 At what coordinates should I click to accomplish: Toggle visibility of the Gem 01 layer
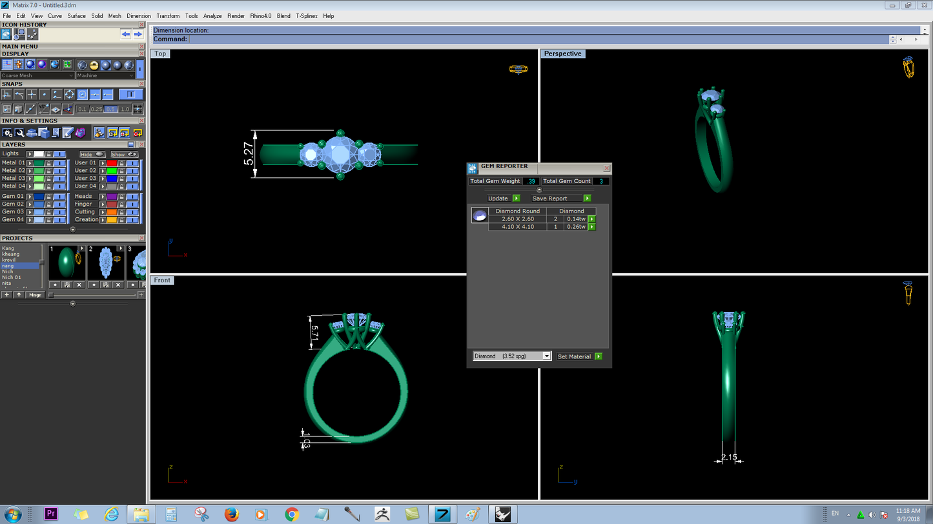click(59, 197)
